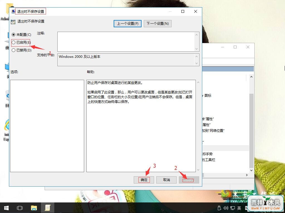Open File Explorer from the taskbar
This screenshot has width=285, height=213.
coord(34,208)
